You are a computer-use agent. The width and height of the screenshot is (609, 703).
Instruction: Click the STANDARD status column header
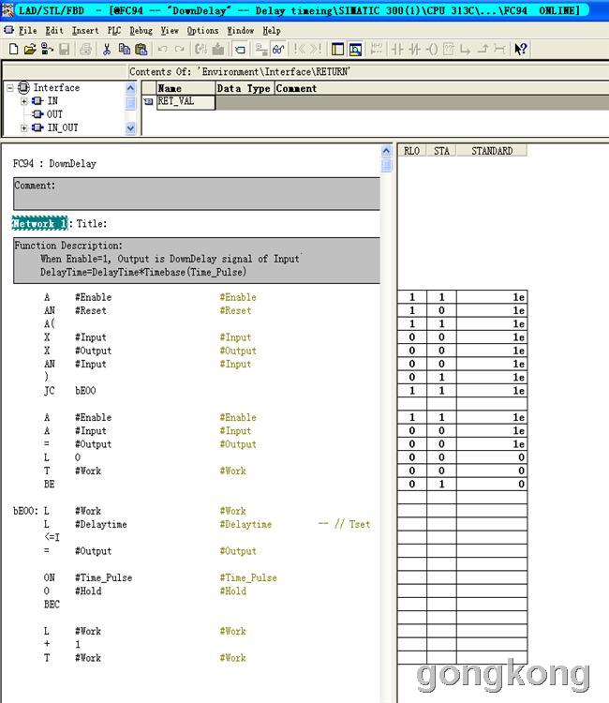click(x=492, y=151)
